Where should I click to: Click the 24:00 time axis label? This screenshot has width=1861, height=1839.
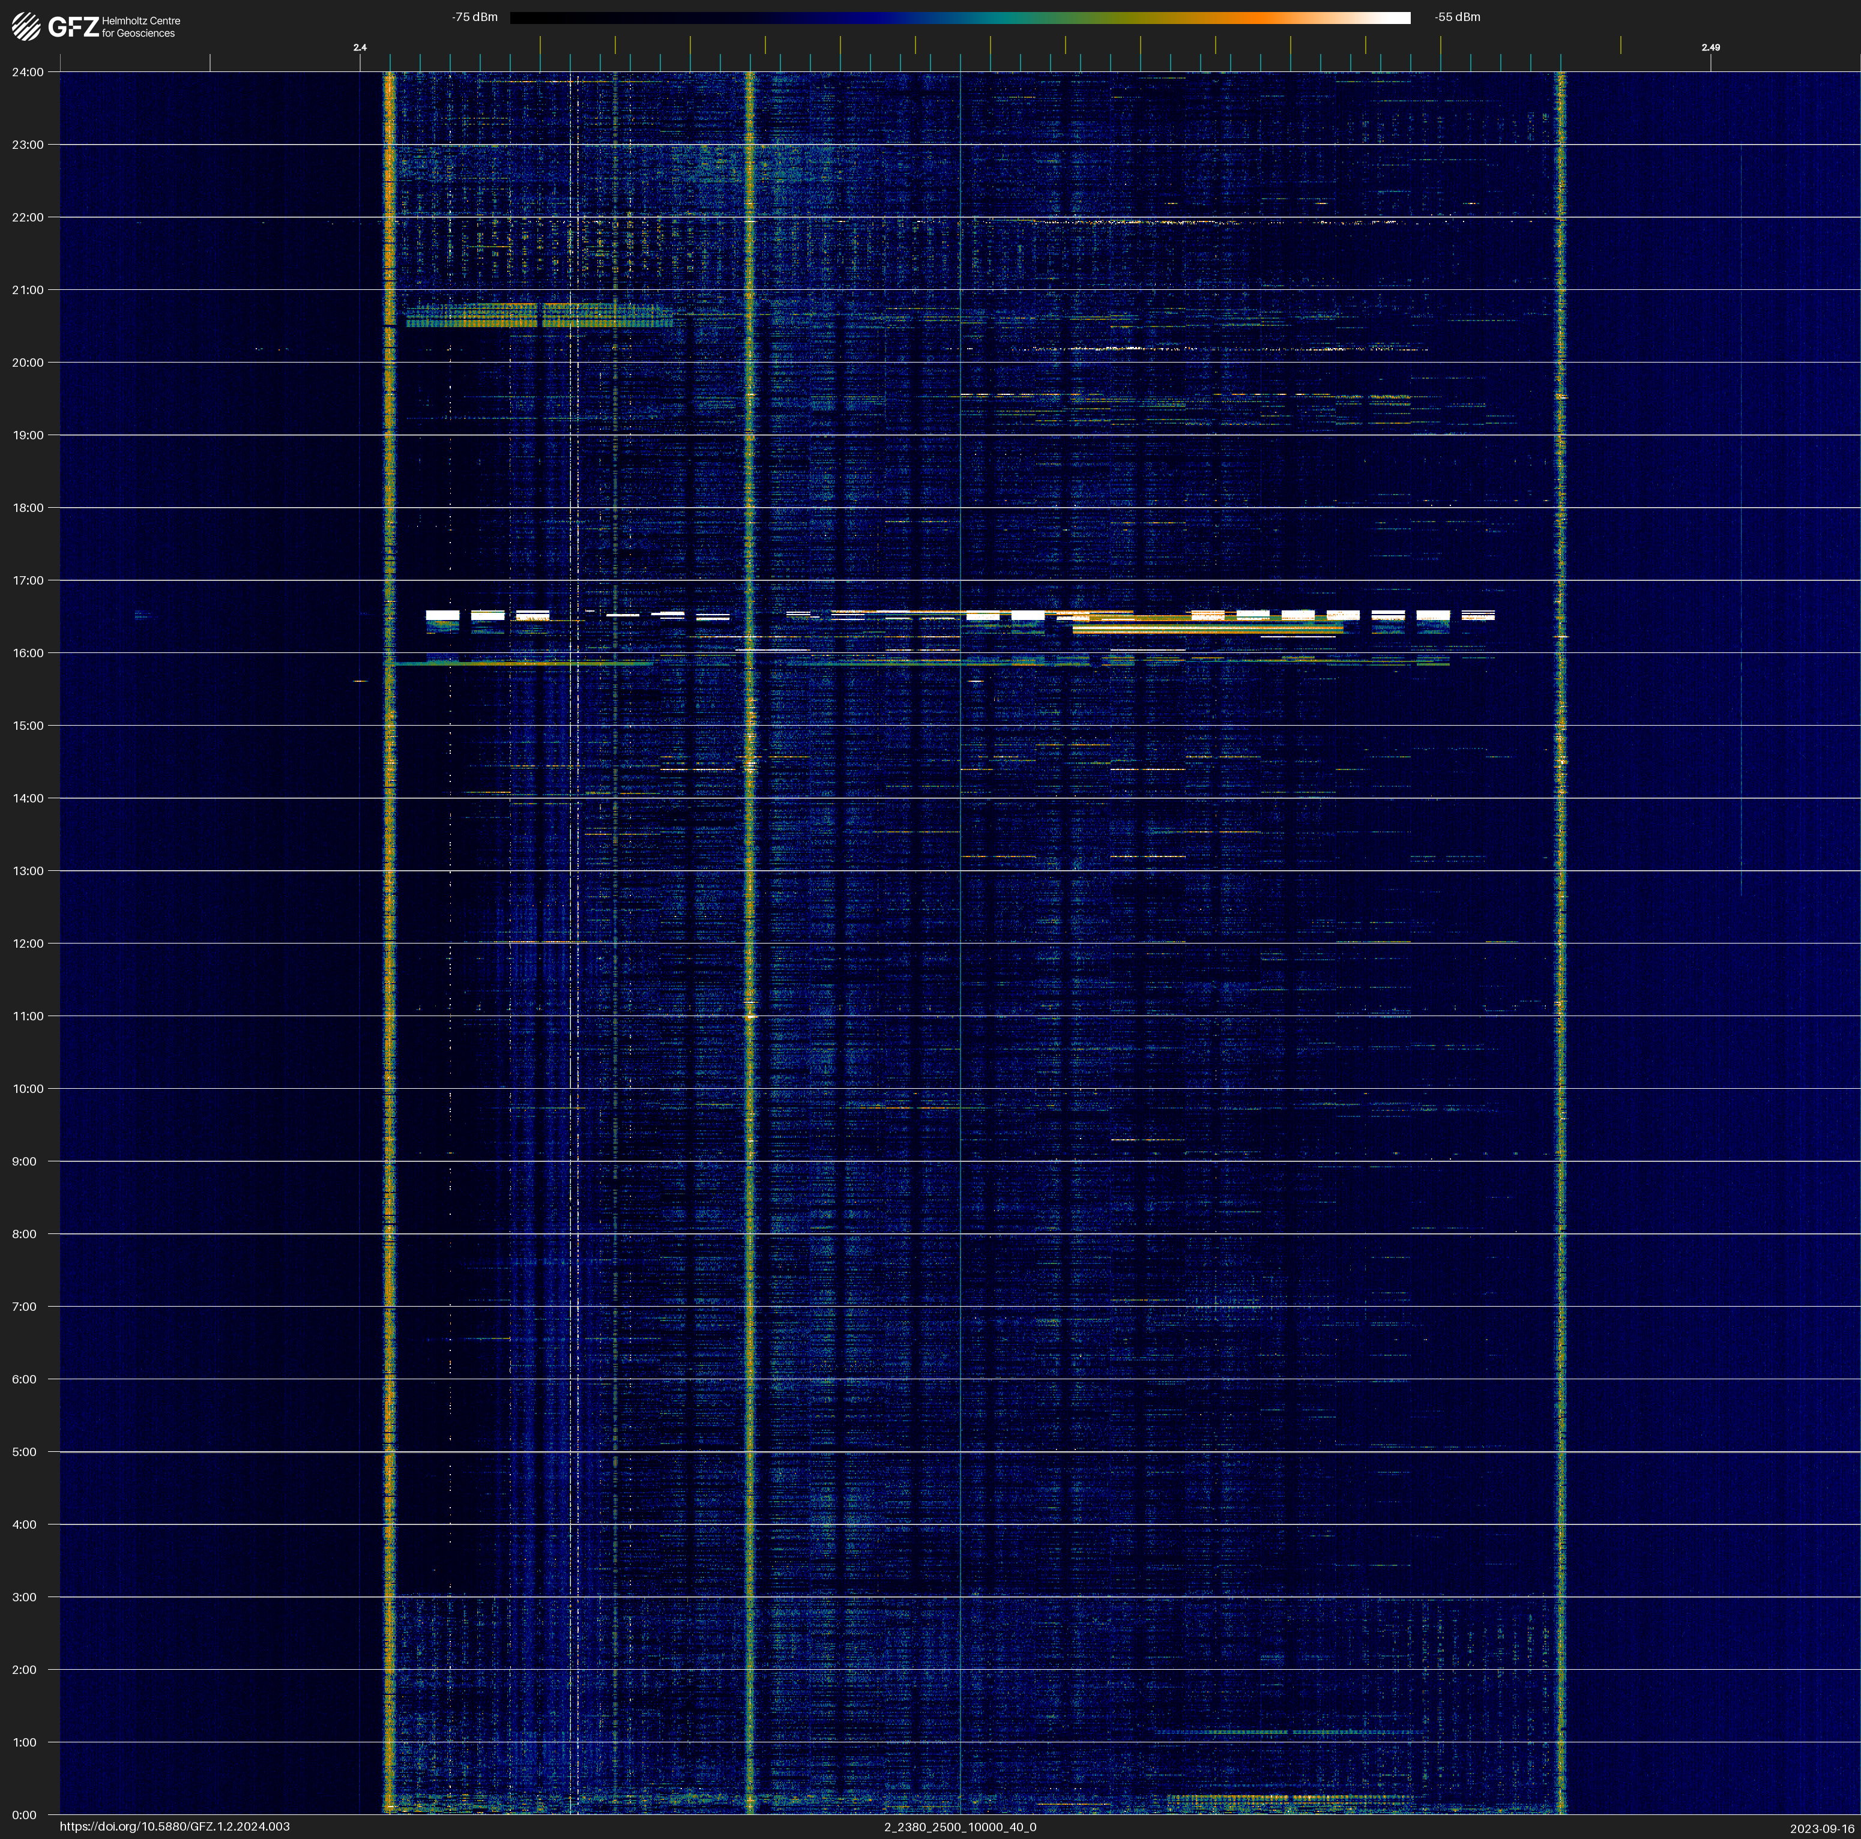coord(27,72)
